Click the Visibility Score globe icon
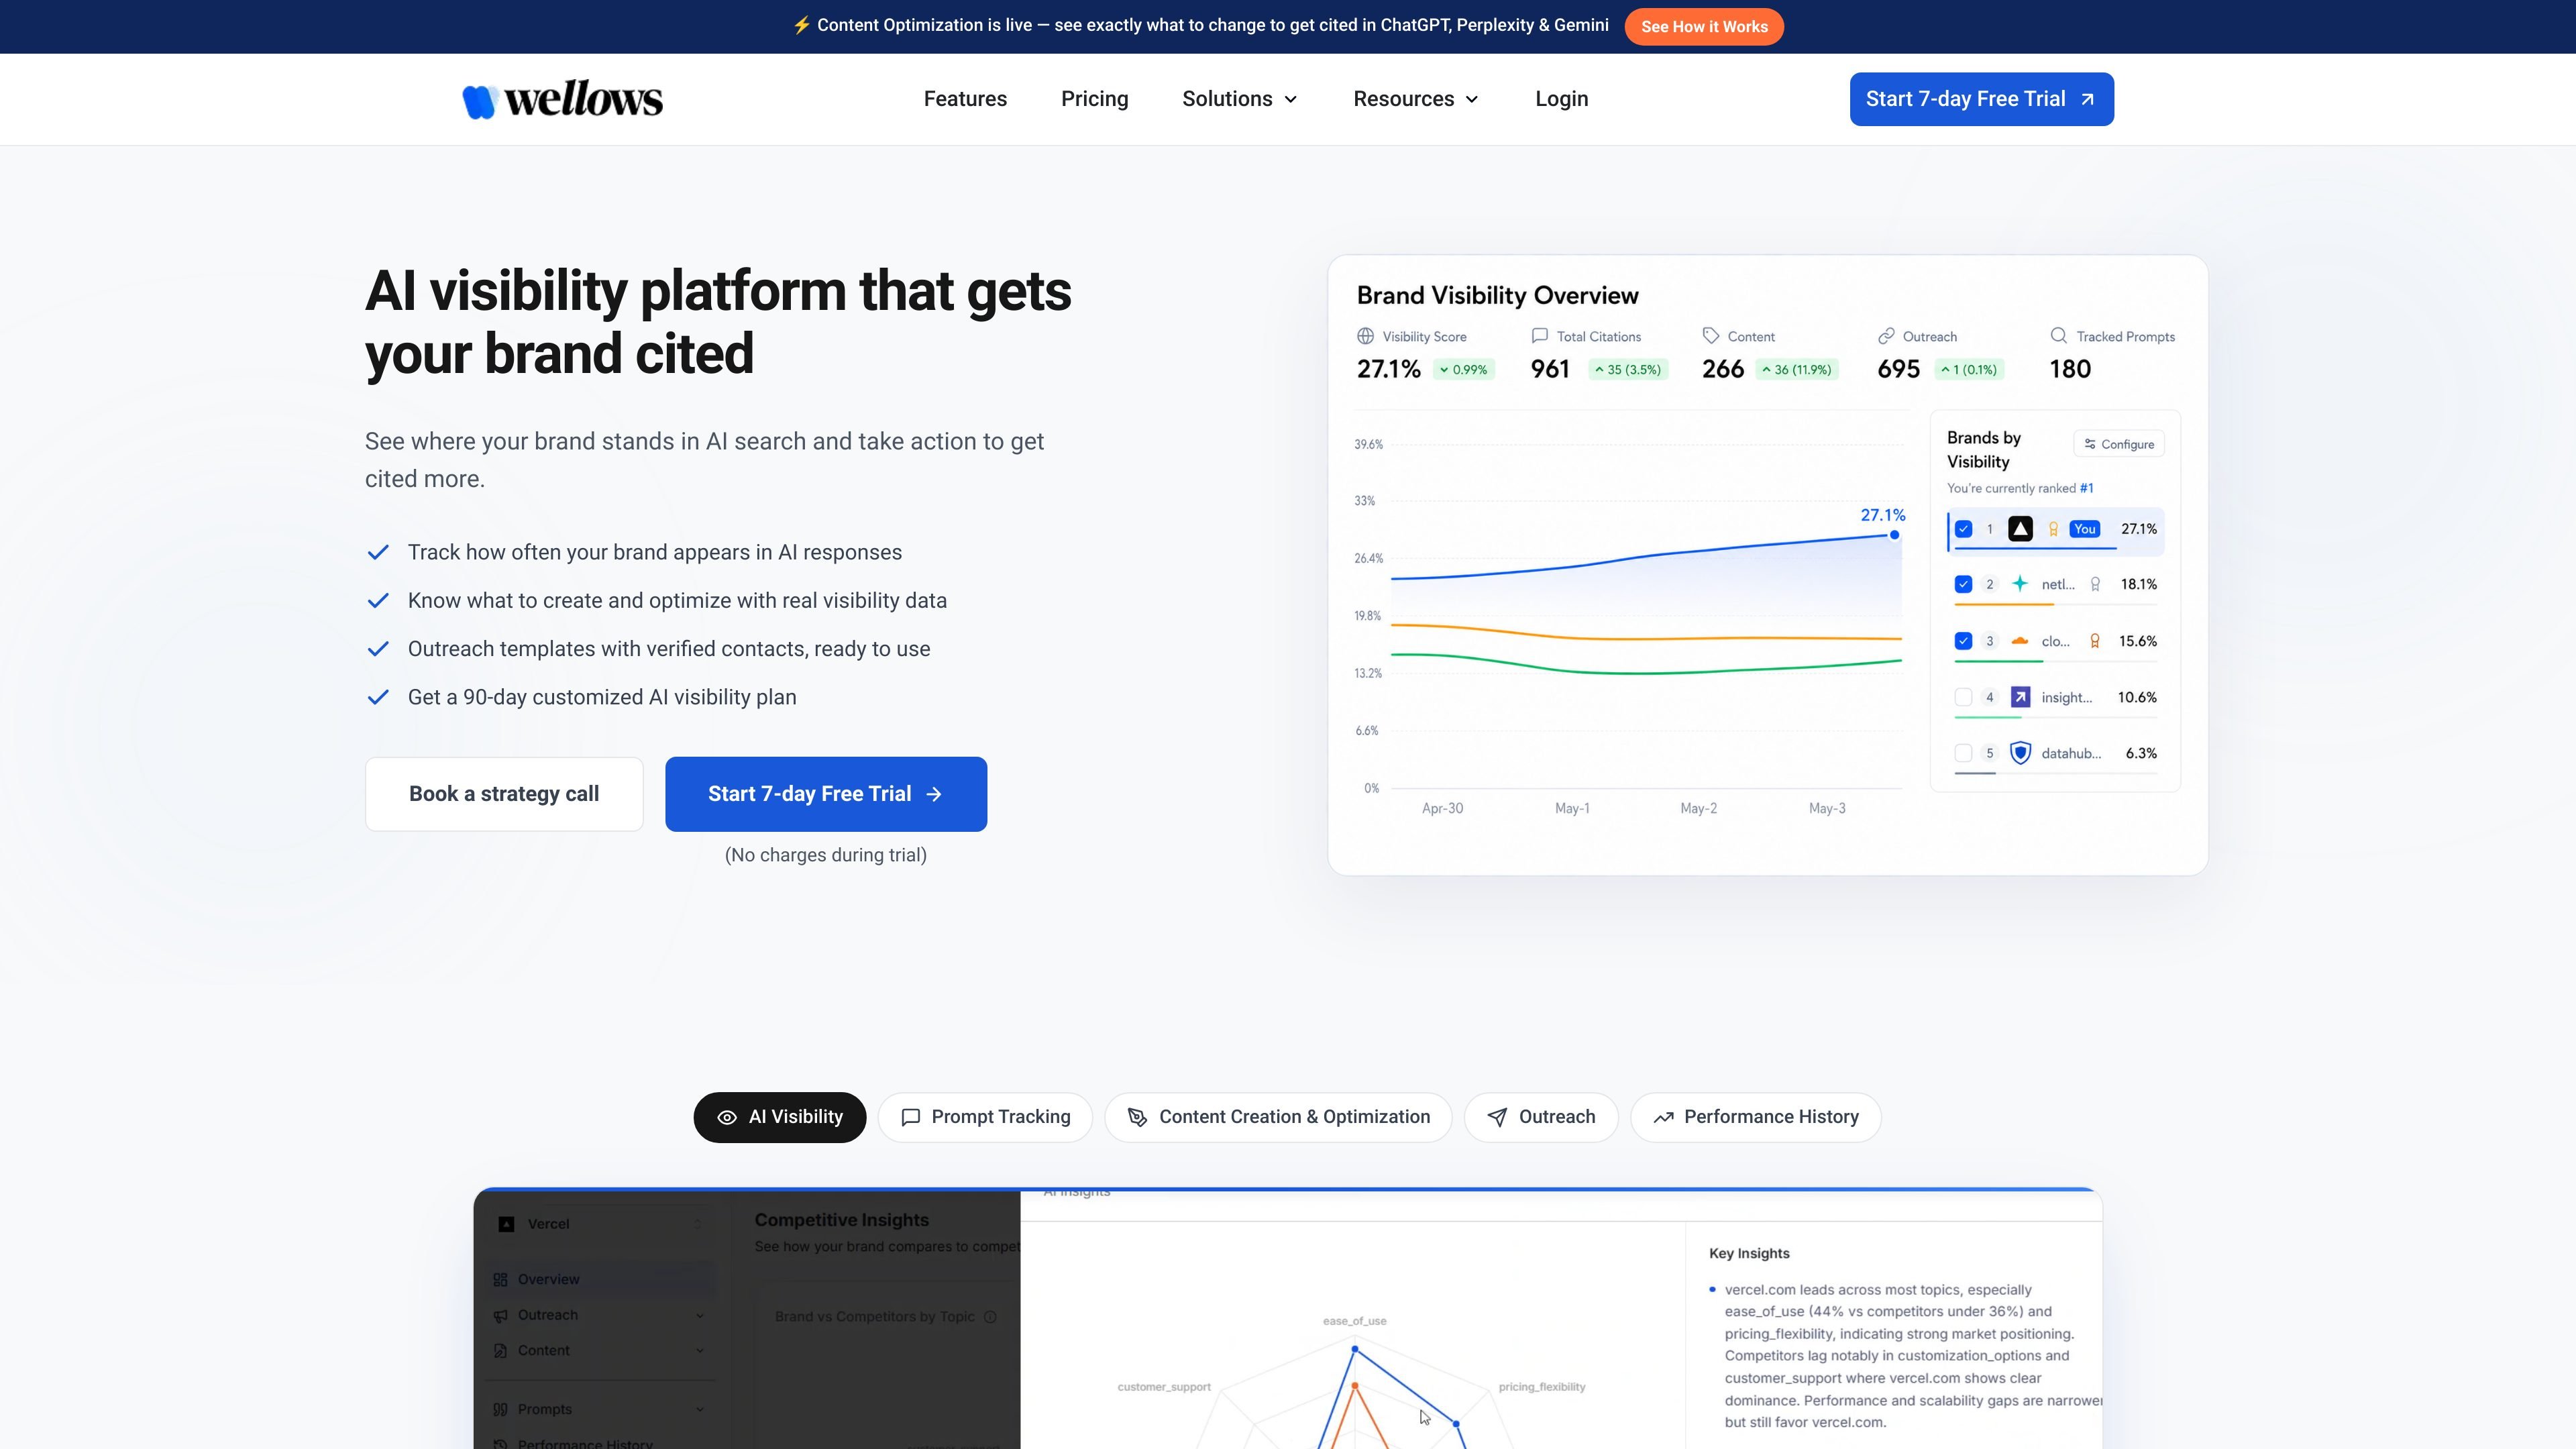The height and width of the screenshot is (1449, 2576). [1365, 336]
